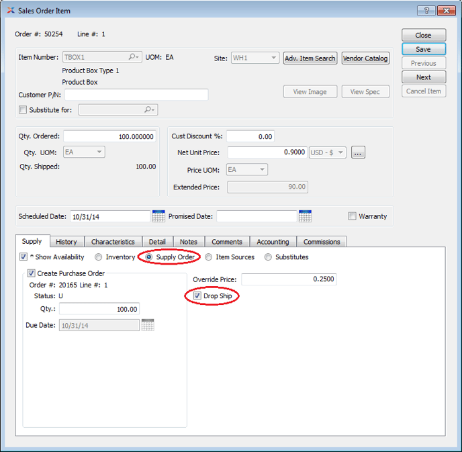
Task: Click the Due Date calendar icon
Action: click(x=148, y=325)
